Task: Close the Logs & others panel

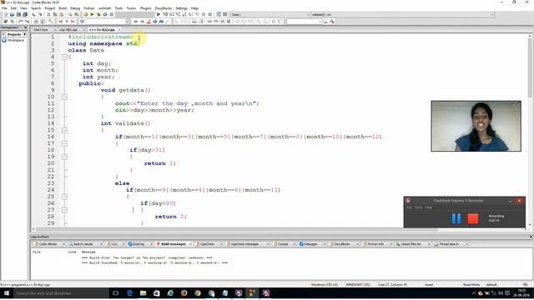Action: (x=531, y=237)
